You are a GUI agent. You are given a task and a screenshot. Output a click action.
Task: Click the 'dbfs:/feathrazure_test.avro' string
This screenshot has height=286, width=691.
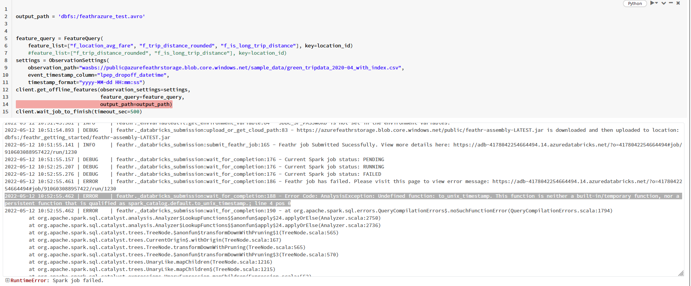pos(102,17)
